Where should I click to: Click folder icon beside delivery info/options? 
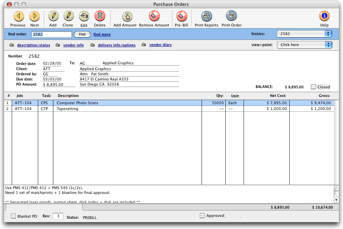[x=93, y=45]
